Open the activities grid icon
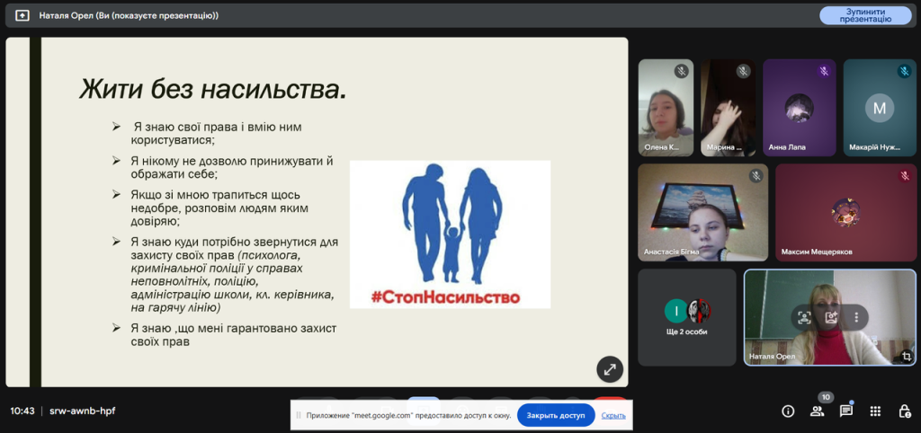 tap(875, 411)
